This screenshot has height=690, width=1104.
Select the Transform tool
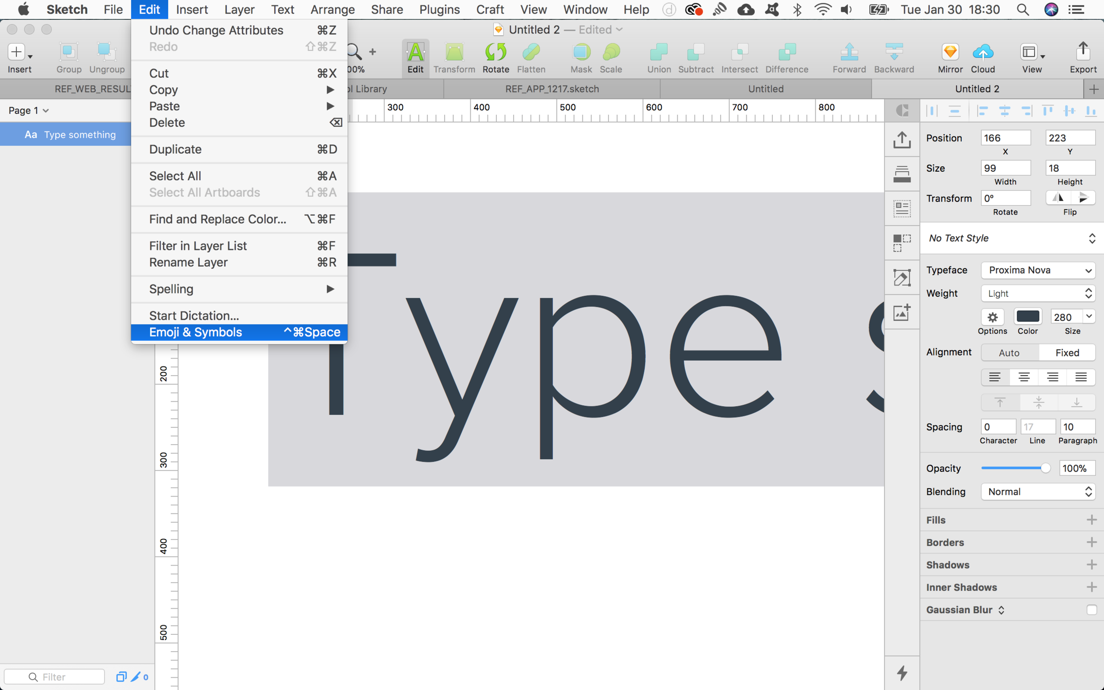pyautogui.click(x=454, y=52)
